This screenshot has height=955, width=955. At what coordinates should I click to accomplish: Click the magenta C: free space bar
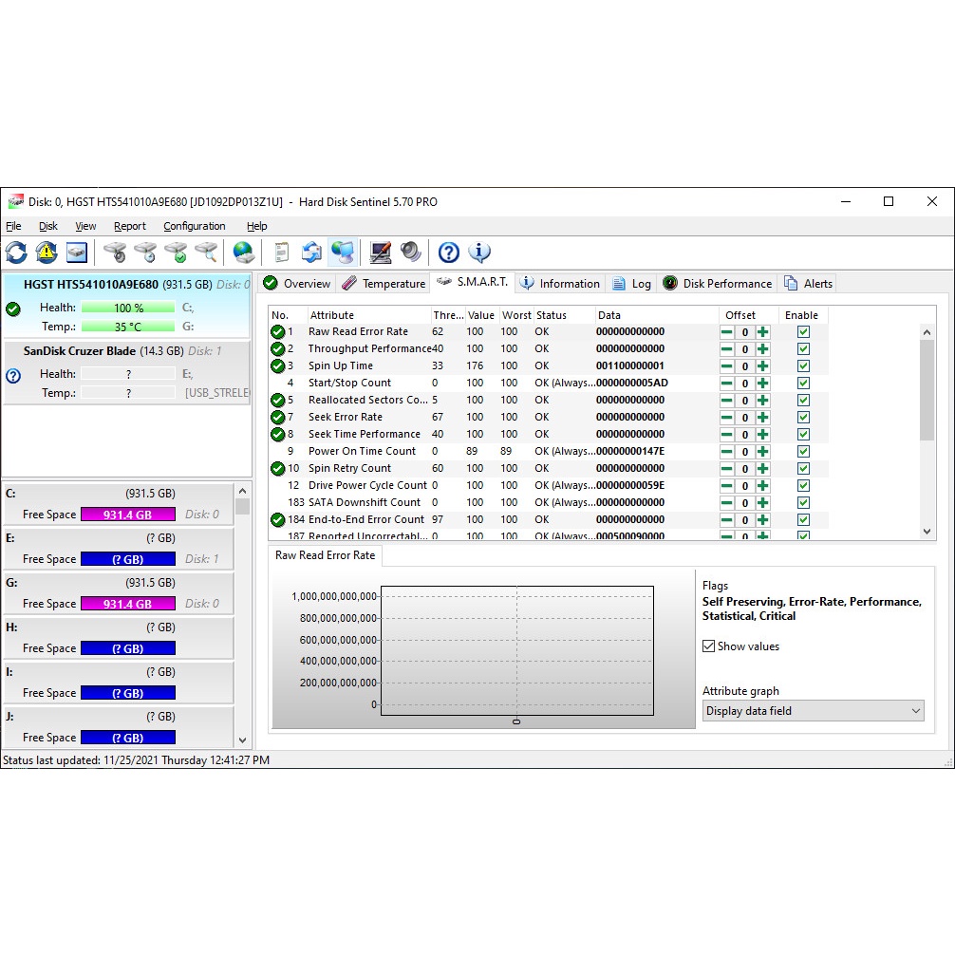127,515
